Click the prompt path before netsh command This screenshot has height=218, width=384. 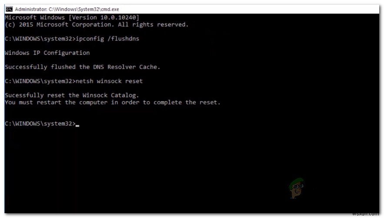point(40,81)
